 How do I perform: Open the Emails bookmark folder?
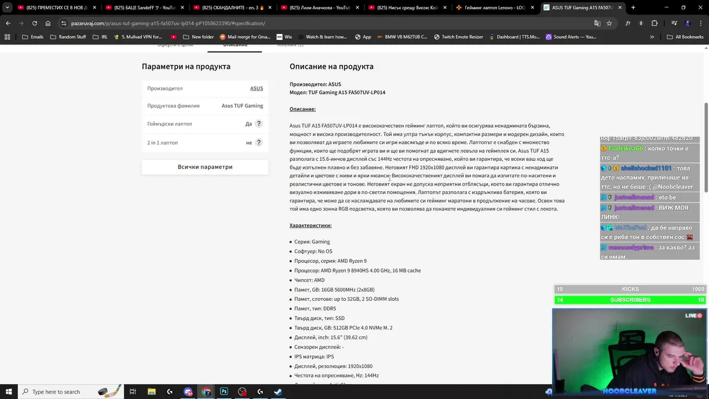click(x=33, y=37)
